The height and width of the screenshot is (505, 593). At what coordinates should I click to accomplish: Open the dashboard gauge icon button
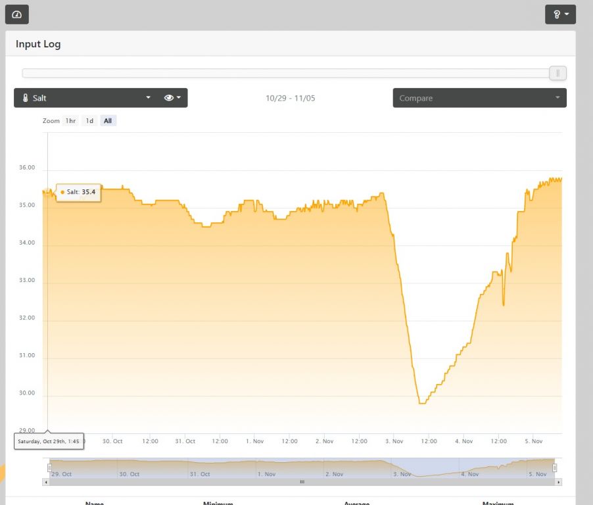[16, 14]
